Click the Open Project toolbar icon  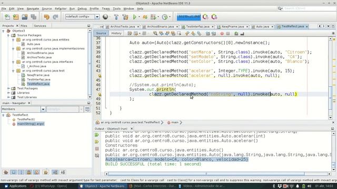pos(25,17)
